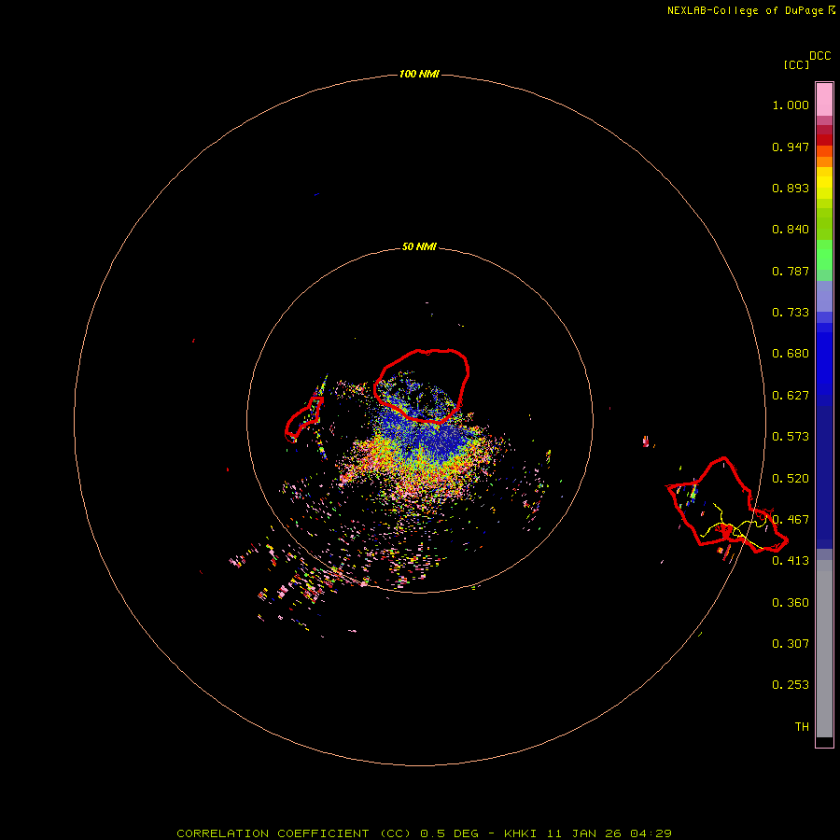Click the DCC legend title
The image size is (840, 840).
click(x=820, y=56)
